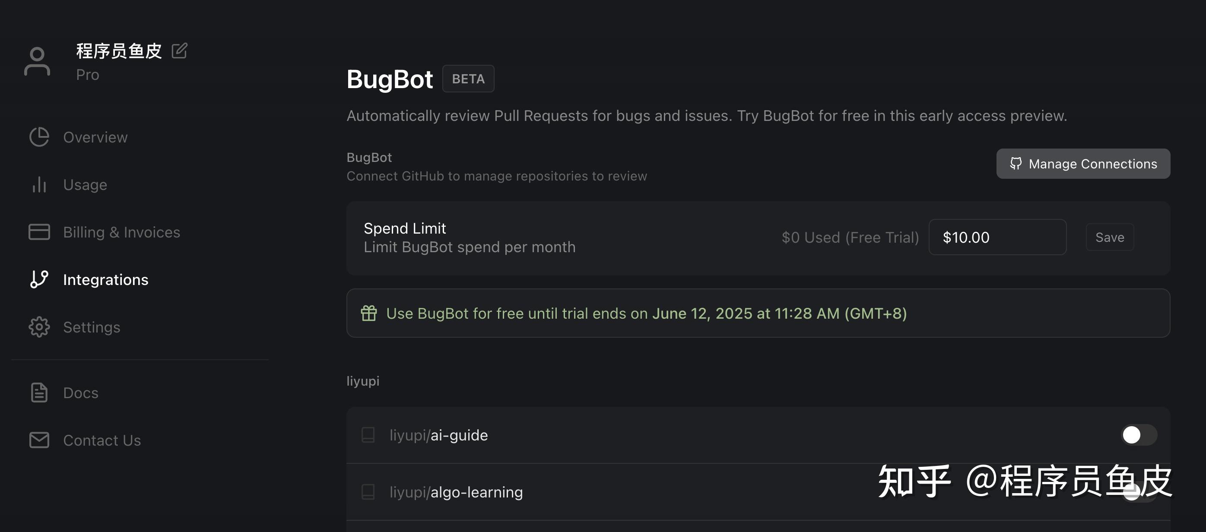The width and height of the screenshot is (1206, 532).
Task: Select the Billing & Invoices card icon
Action: (x=39, y=232)
